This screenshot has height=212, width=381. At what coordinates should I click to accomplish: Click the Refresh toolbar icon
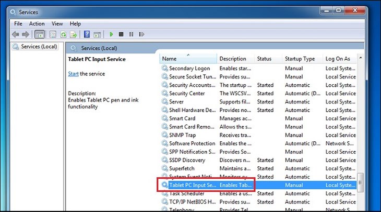point(63,34)
